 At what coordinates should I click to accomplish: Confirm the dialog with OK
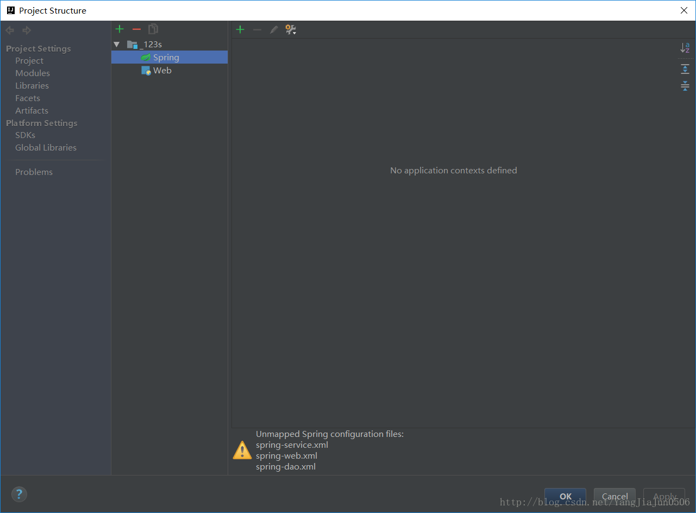click(x=565, y=496)
